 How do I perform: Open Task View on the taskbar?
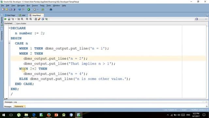(x=11, y=115)
